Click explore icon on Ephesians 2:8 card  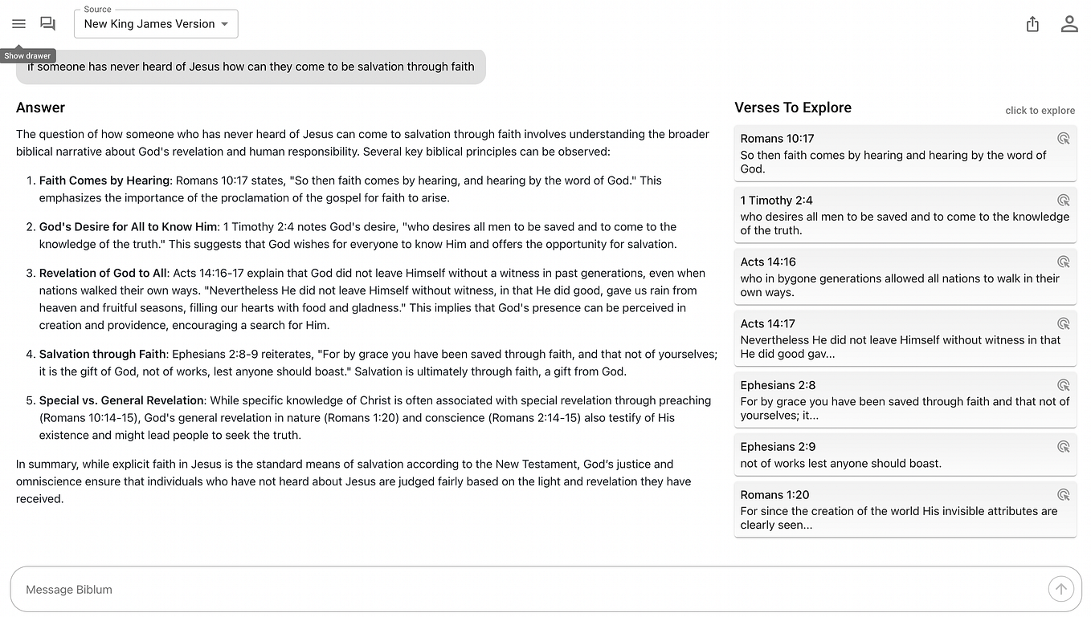pyautogui.click(x=1064, y=385)
